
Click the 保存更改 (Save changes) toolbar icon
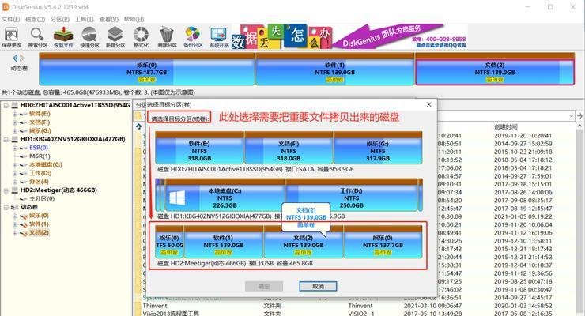[11, 37]
